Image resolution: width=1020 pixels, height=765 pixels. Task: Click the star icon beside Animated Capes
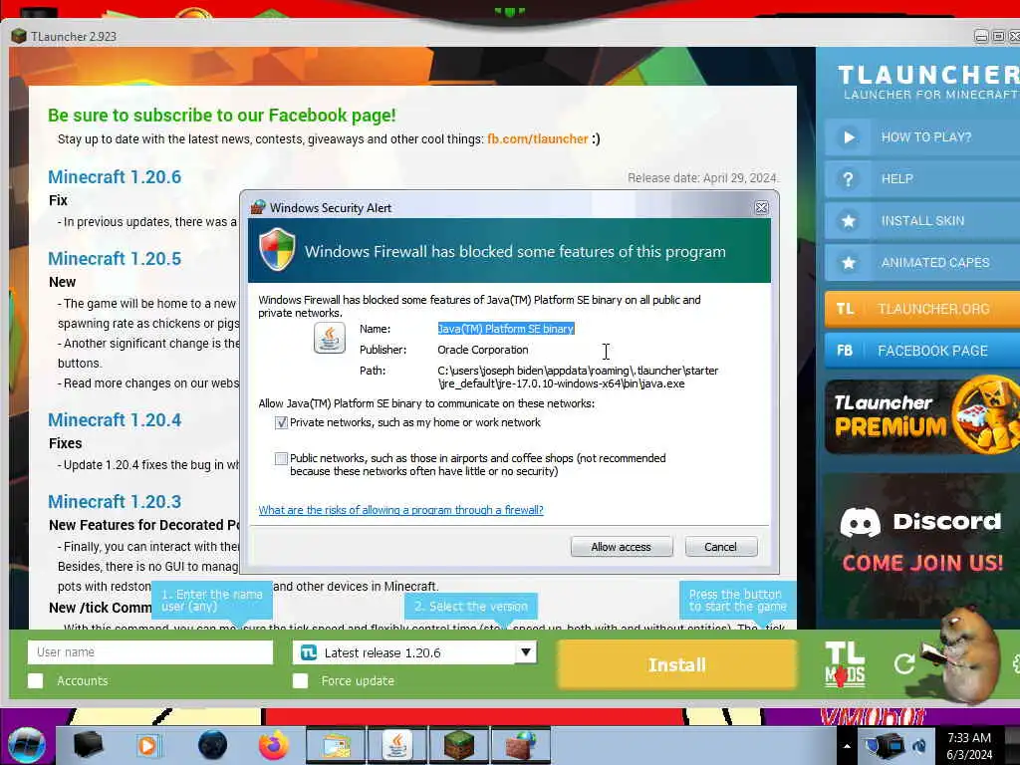point(849,263)
